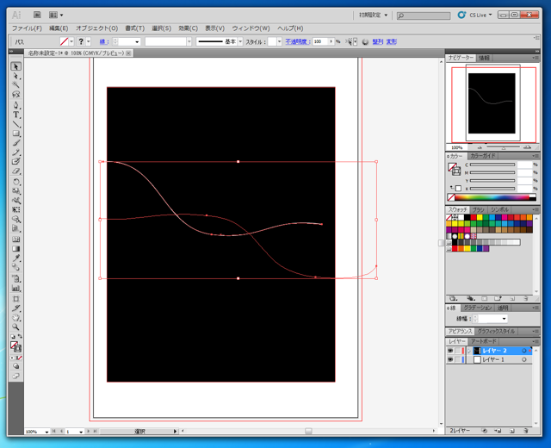Viewport: 551px width, 448px height.
Task: Click the 不透明度 opacity link
Action: point(297,41)
